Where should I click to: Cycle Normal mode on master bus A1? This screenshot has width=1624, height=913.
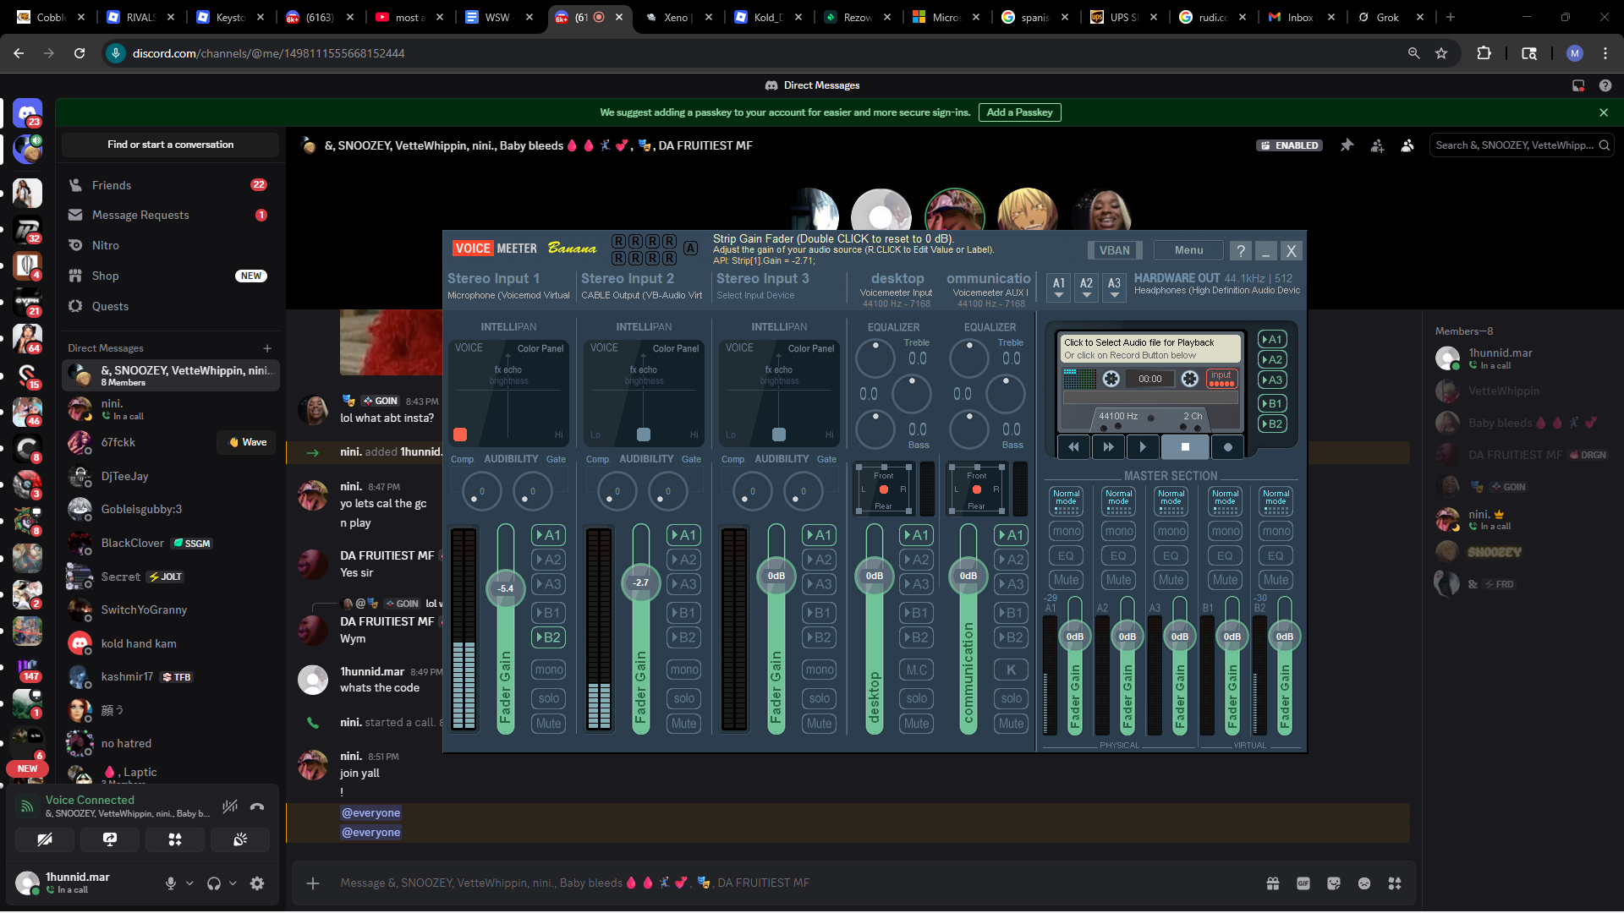click(x=1066, y=500)
